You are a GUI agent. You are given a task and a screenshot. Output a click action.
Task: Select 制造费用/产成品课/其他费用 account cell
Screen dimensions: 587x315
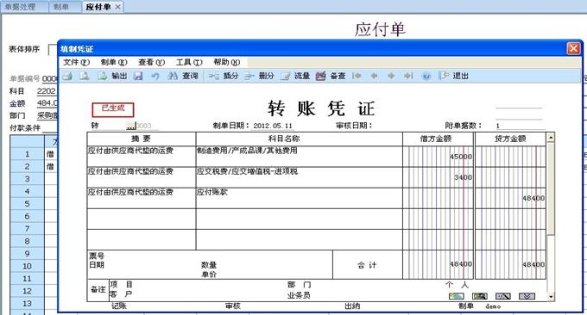pyautogui.click(x=300, y=157)
